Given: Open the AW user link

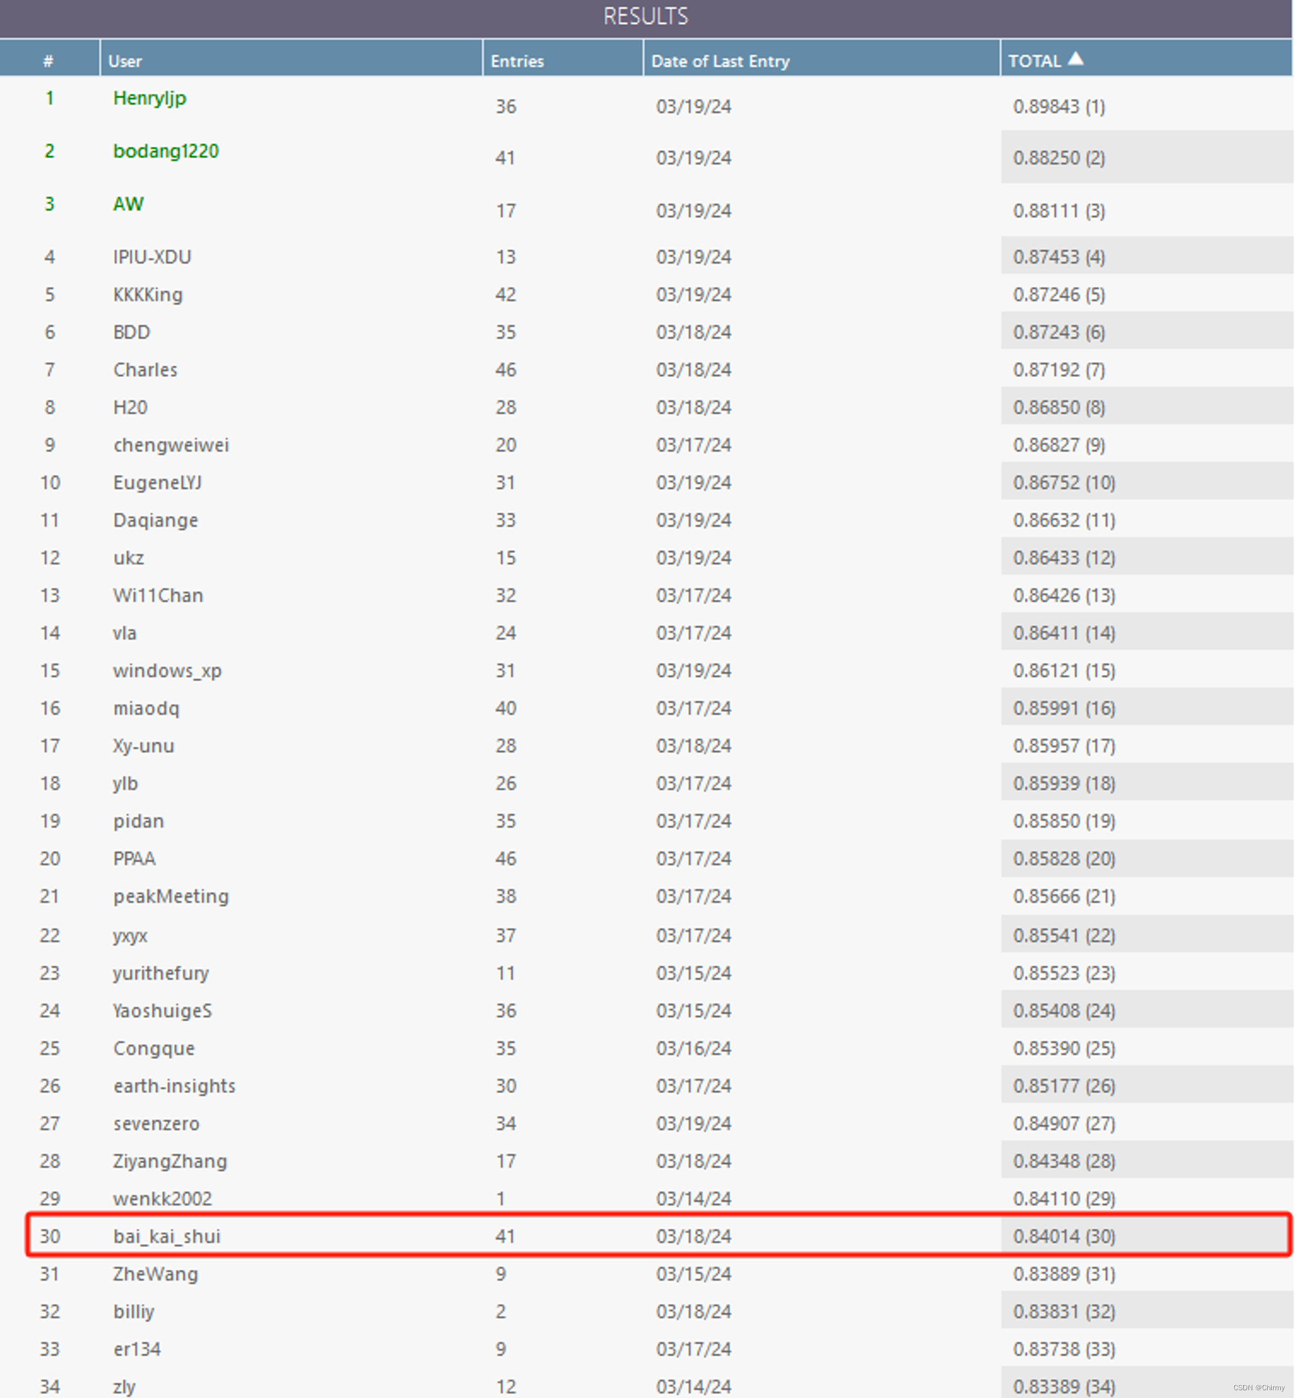Looking at the screenshot, I should [x=128, y=204].
